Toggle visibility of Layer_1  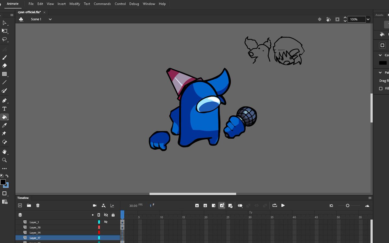[x=106, y=222]
